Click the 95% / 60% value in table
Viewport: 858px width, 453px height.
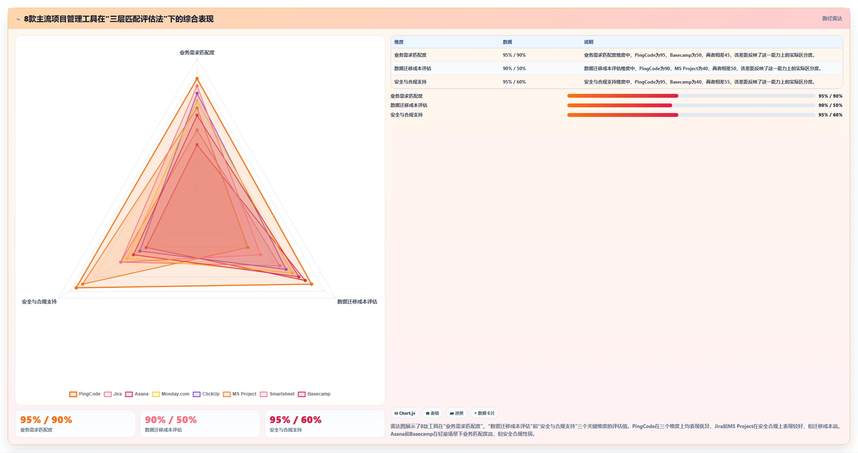(514, 82)
